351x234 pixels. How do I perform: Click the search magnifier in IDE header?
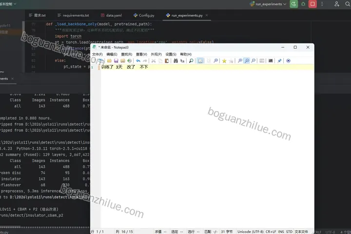[x=348, y=4]
